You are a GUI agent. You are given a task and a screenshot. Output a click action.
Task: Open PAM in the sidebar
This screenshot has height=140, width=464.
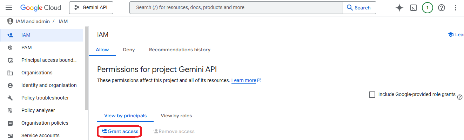(27, 47)
